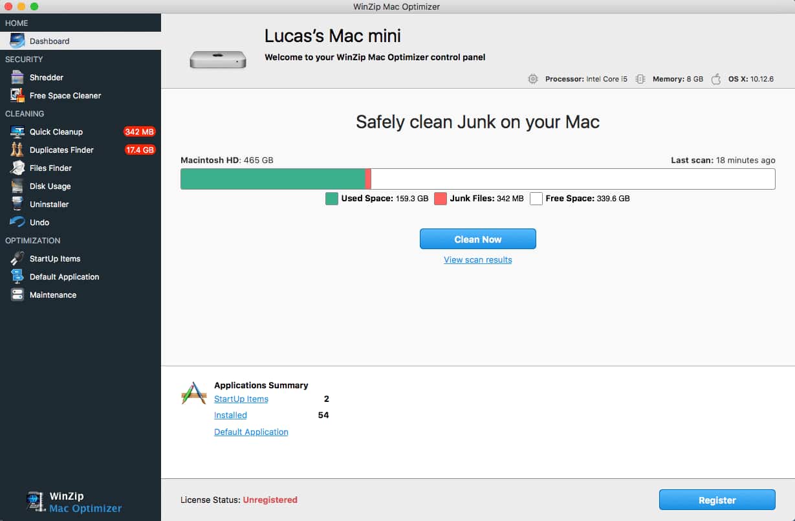
Task: Open StartUp Items link in Applications Summary
Action: coord(241,399)
